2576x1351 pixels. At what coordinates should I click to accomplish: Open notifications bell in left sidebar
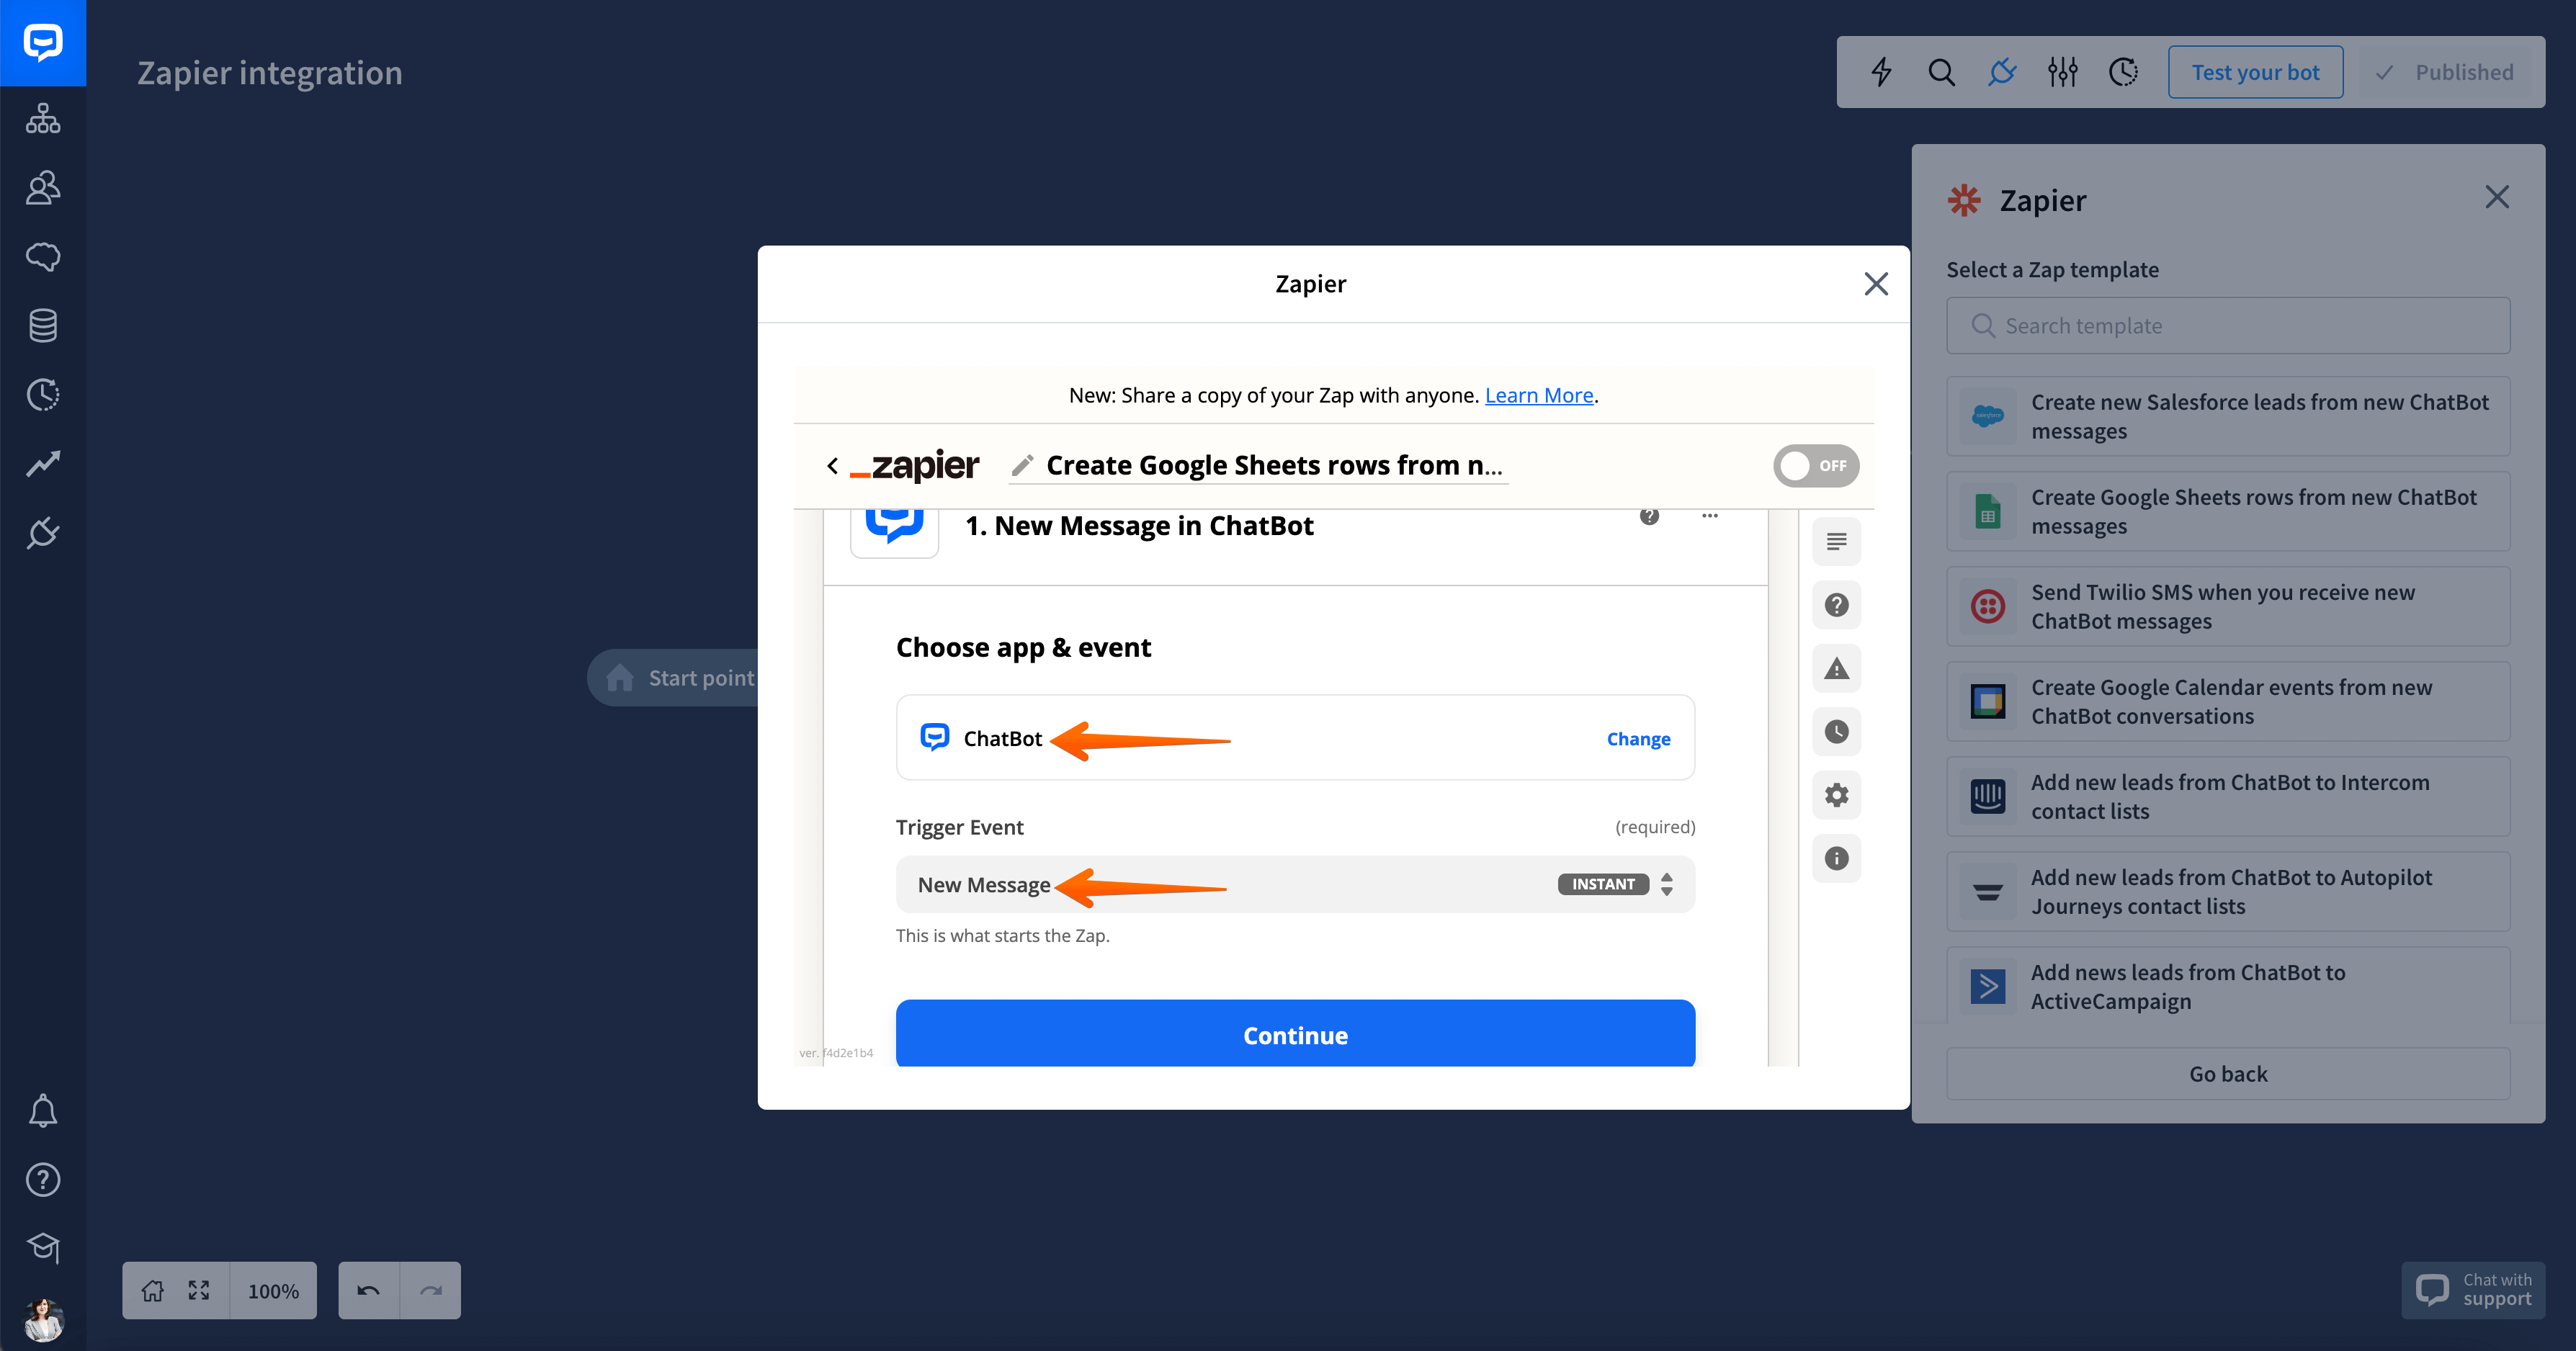(43, 1111)
